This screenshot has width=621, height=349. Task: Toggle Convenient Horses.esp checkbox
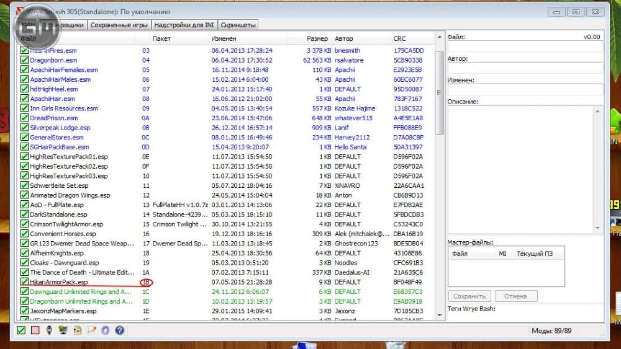coord(25,234)
